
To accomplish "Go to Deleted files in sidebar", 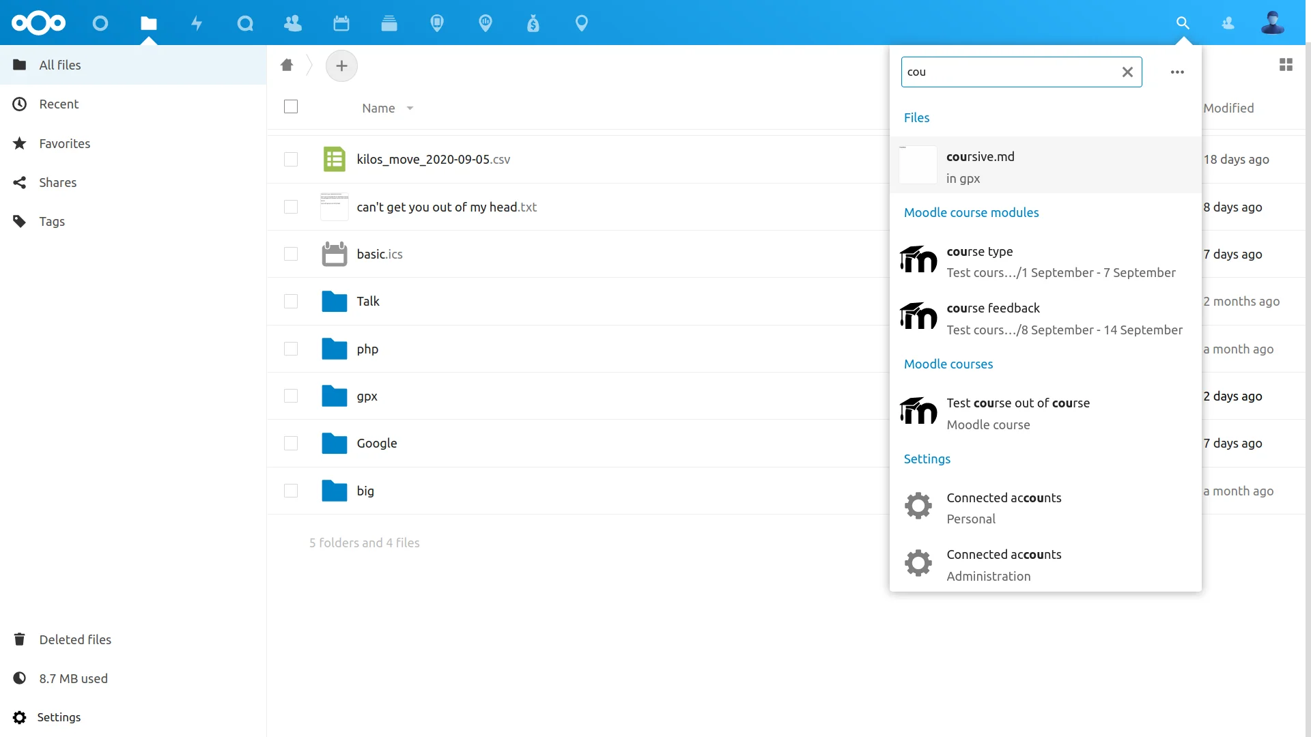I will point(75,639).
